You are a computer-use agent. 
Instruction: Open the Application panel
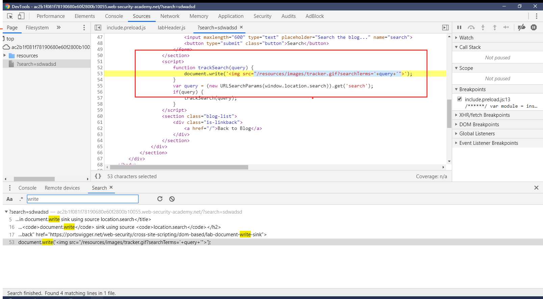(x=231, y=16)
